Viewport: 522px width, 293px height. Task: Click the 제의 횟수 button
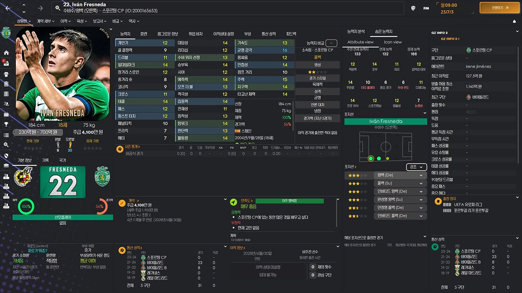(321, 267)
